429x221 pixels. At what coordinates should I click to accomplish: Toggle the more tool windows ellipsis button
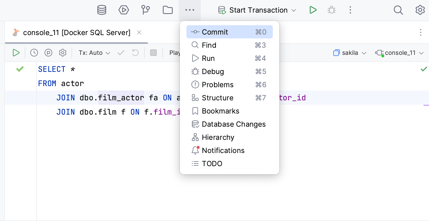[190, 10]
